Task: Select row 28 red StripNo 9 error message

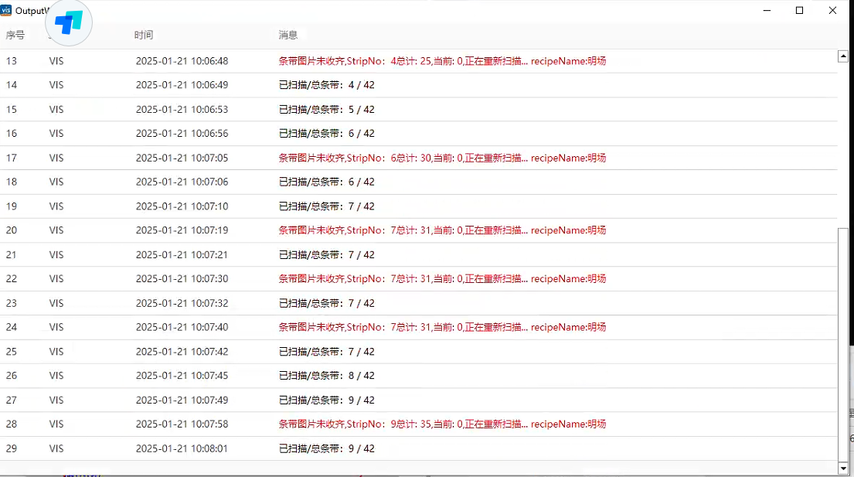Action: (x=442, y=424)
